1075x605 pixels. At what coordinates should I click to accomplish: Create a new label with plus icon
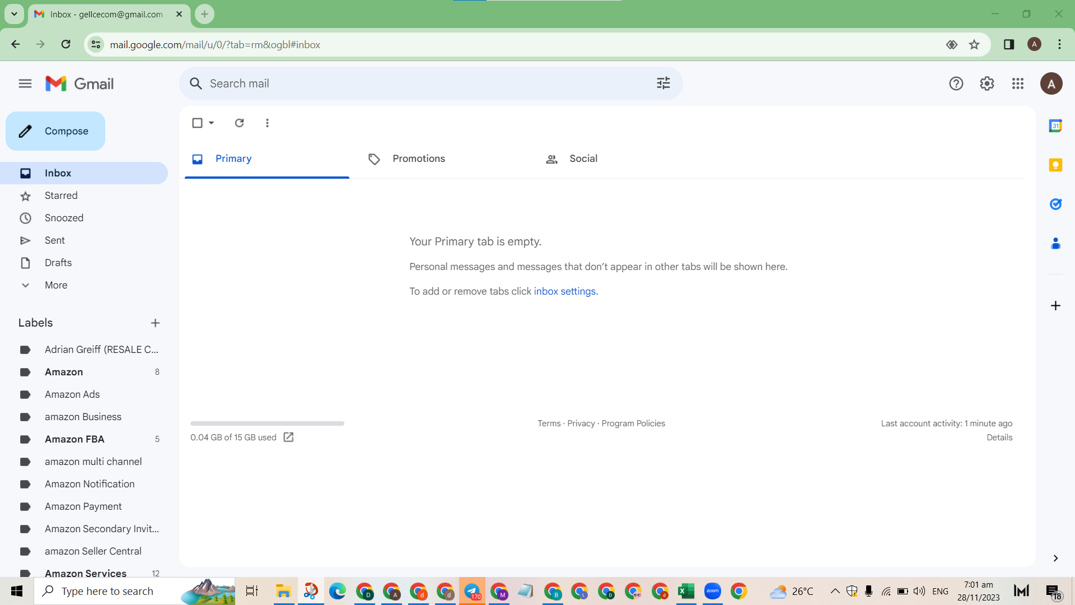click(155, 323)
